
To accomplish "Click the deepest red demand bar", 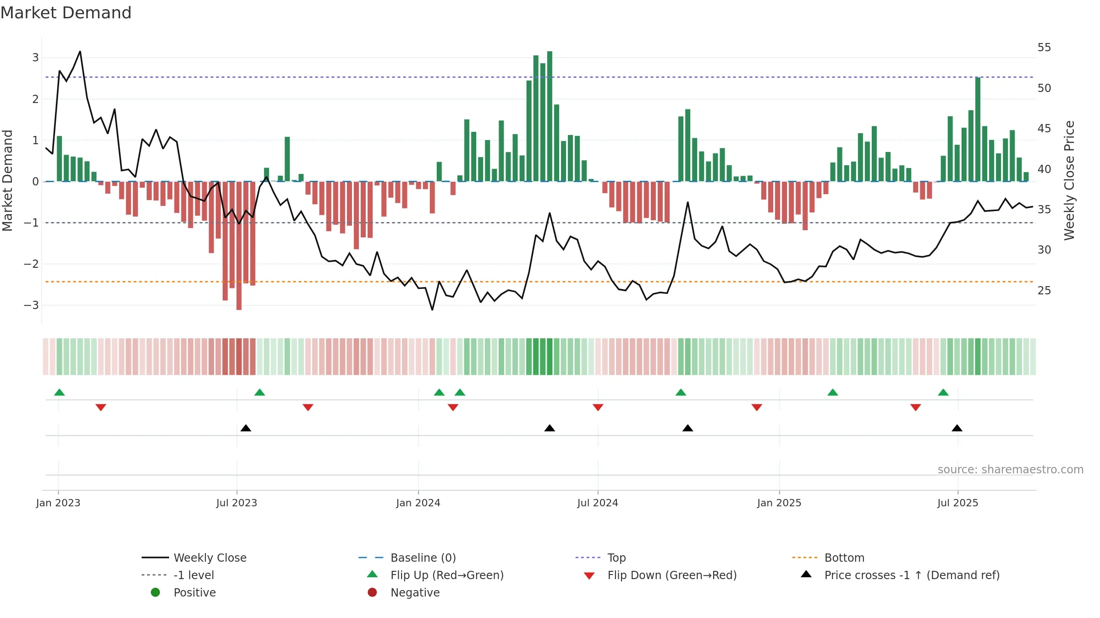I will coord(239,246).
